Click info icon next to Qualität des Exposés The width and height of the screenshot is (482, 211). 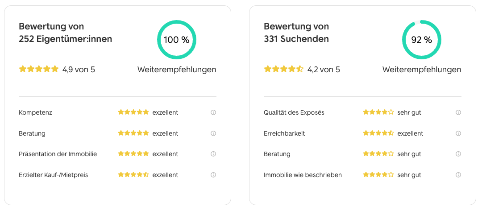[458, 112]
